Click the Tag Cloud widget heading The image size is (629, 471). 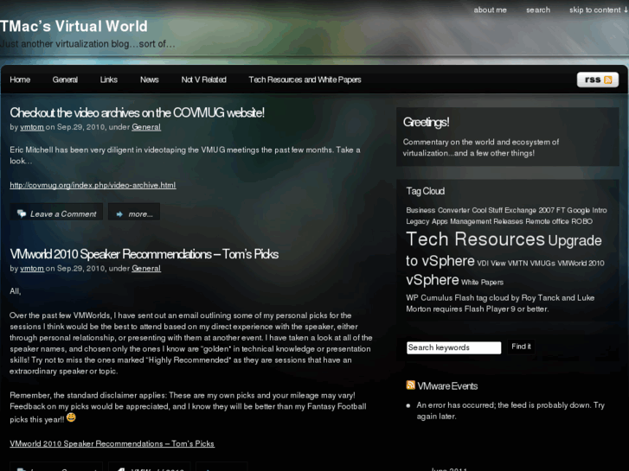point(425,191)
